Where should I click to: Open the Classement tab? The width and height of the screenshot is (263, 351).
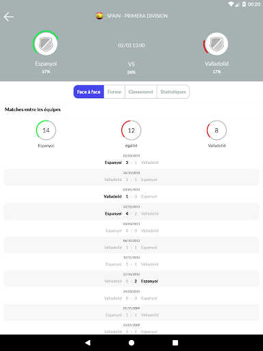pos(141,92)
